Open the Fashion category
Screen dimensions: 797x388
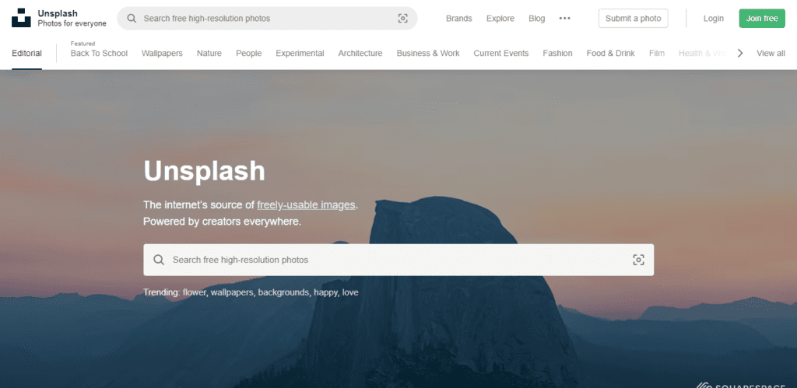click(557, 54)
